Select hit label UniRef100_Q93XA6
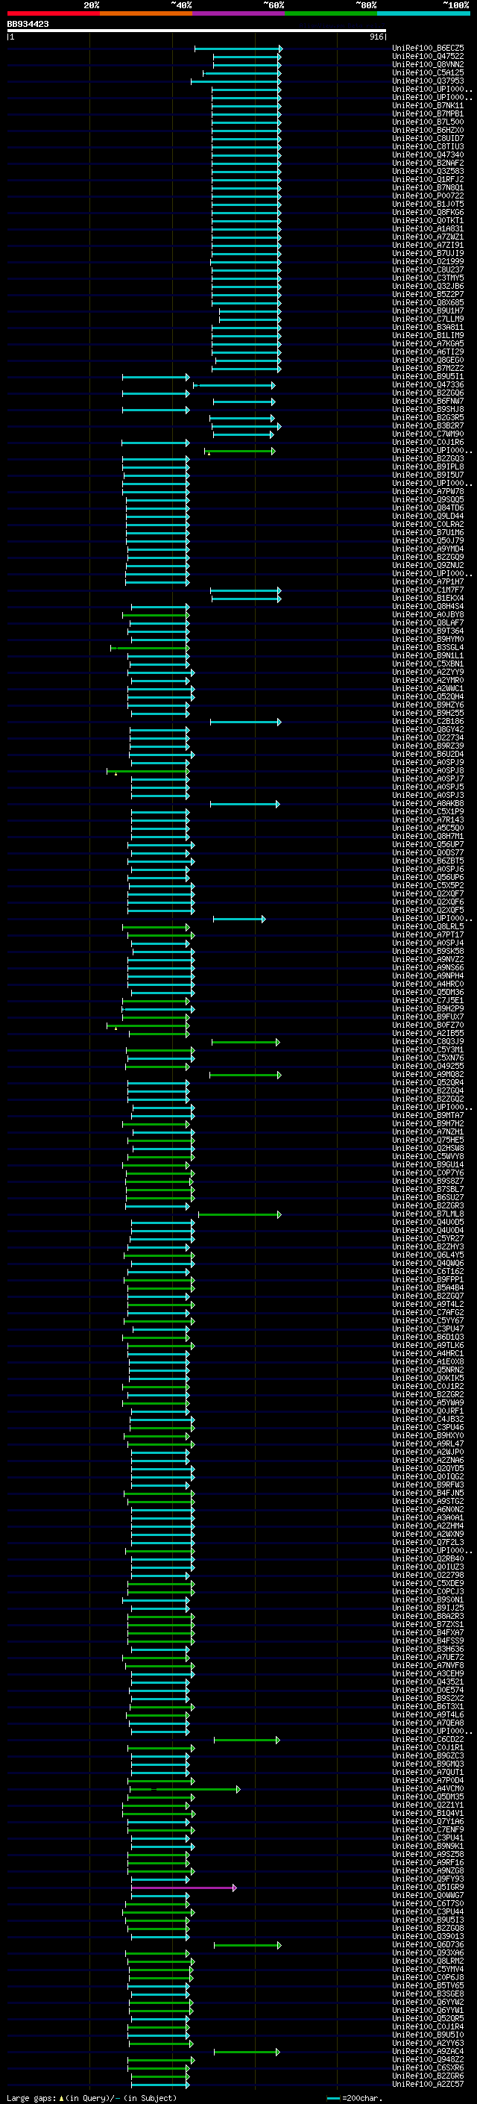This screenshot has height=2104, width=477. click(x=428, y=1953)
